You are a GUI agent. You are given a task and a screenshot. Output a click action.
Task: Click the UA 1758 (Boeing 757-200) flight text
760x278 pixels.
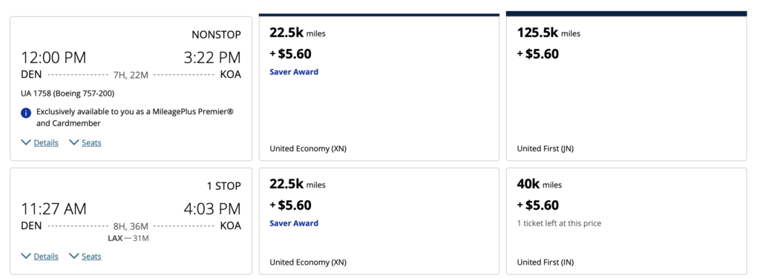pyautogui.click(x=68, y=93)
